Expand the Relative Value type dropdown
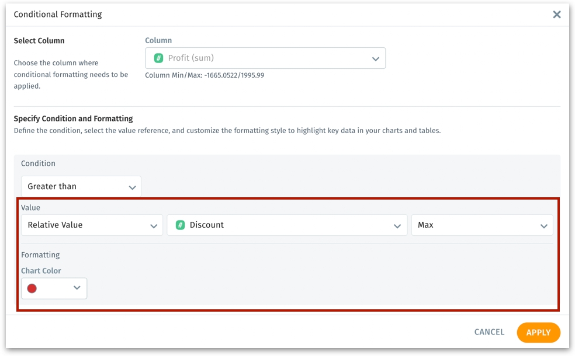This screenshot has height=356, width=575. [x=91, y=225]
